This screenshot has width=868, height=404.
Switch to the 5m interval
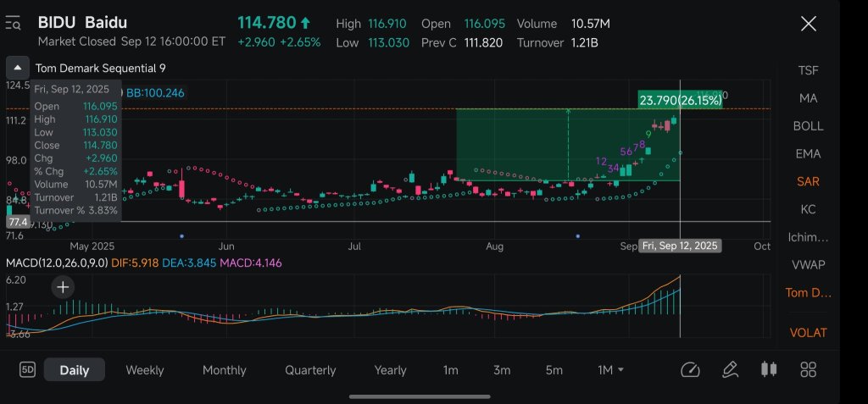pyautogui.click(x=554, y=370)
